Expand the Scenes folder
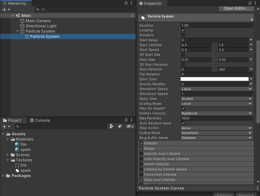This screenshot has height=196, width=260. pyautogui.click(x=8, y=155)
